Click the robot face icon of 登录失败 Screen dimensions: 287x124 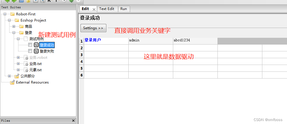pyautogui.click(x=36, y=51)
